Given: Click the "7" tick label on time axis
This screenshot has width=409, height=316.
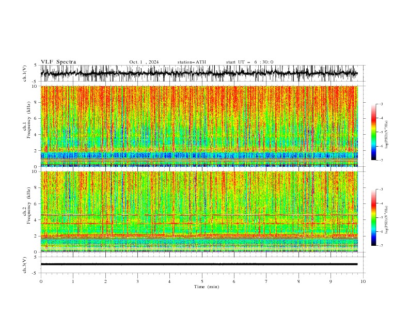Looking at the screenshot, I should (266, 281).
